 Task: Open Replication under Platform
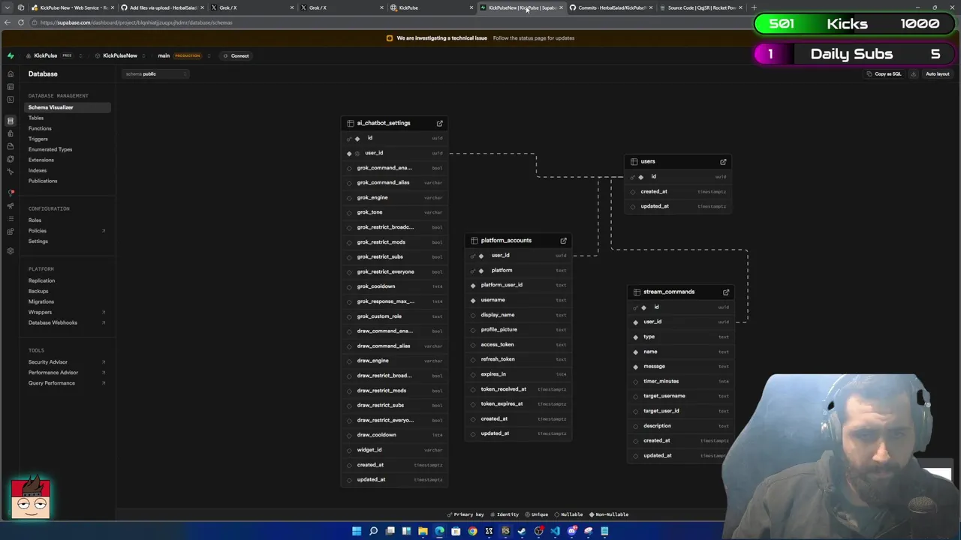(x=41, y=280)
